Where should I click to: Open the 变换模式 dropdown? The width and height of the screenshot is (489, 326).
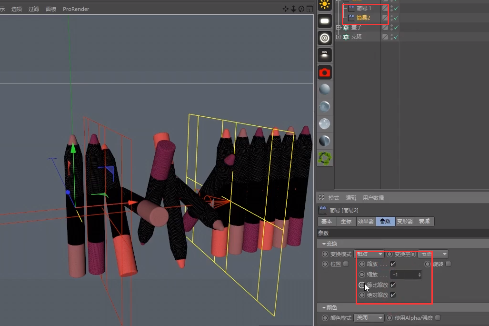(x=369, y=254)
